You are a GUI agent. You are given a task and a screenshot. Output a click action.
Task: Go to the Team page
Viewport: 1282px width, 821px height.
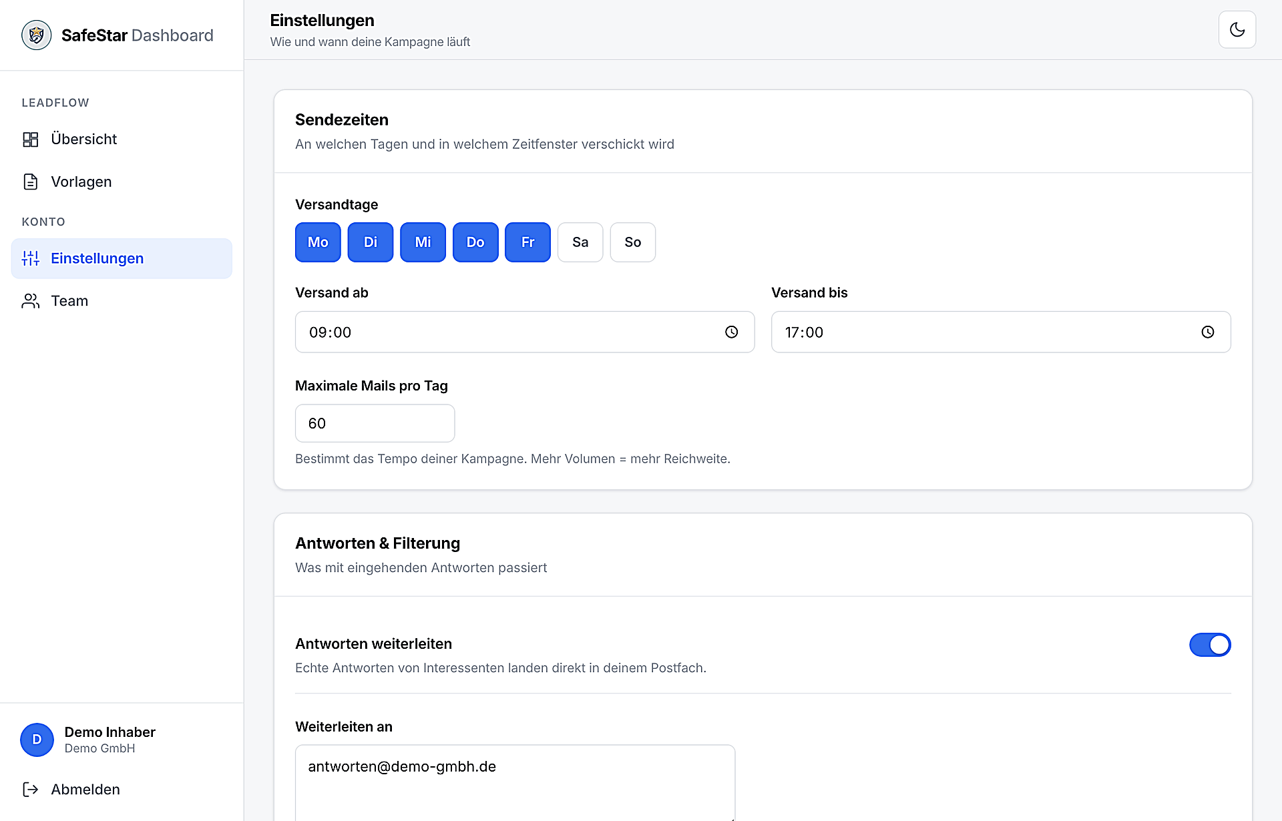click(122, 301)
